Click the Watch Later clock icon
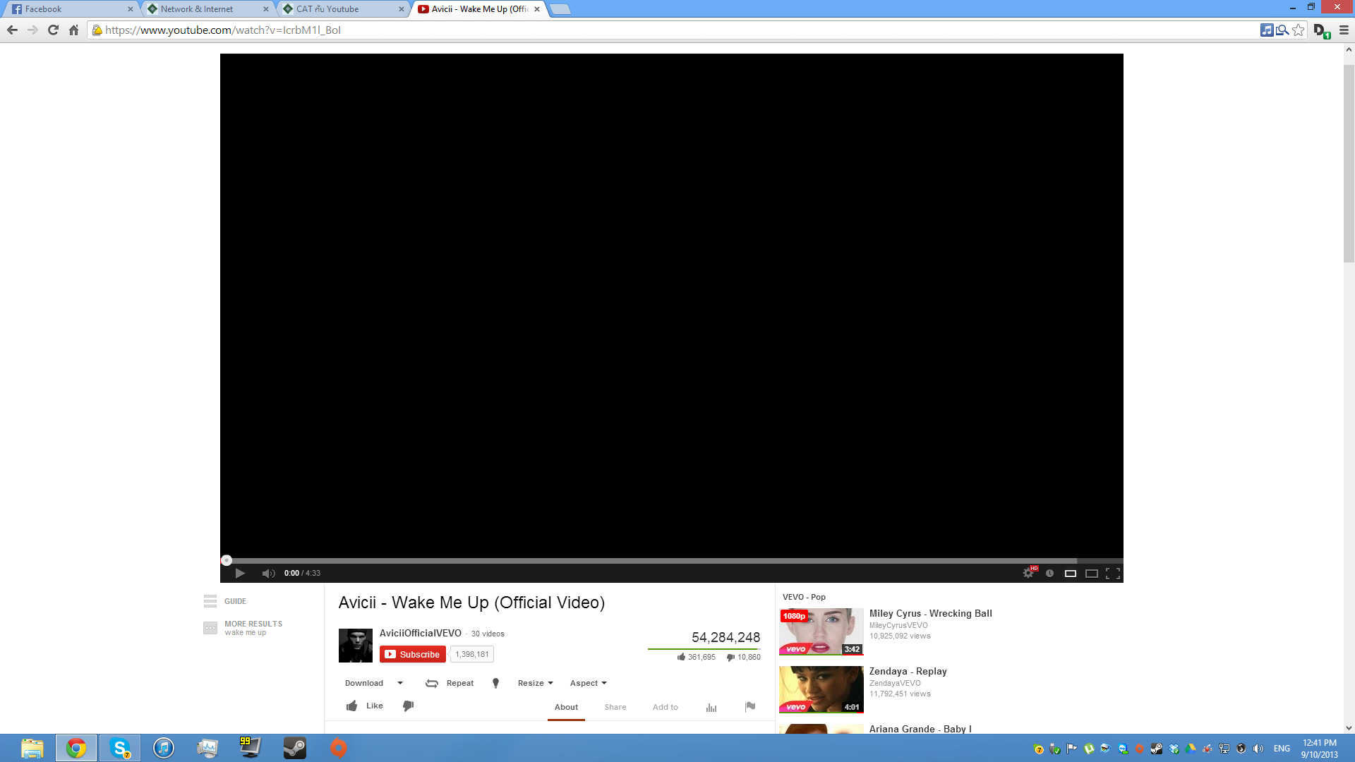This screenshot has width=1355, height=762. pos(1049,573)
